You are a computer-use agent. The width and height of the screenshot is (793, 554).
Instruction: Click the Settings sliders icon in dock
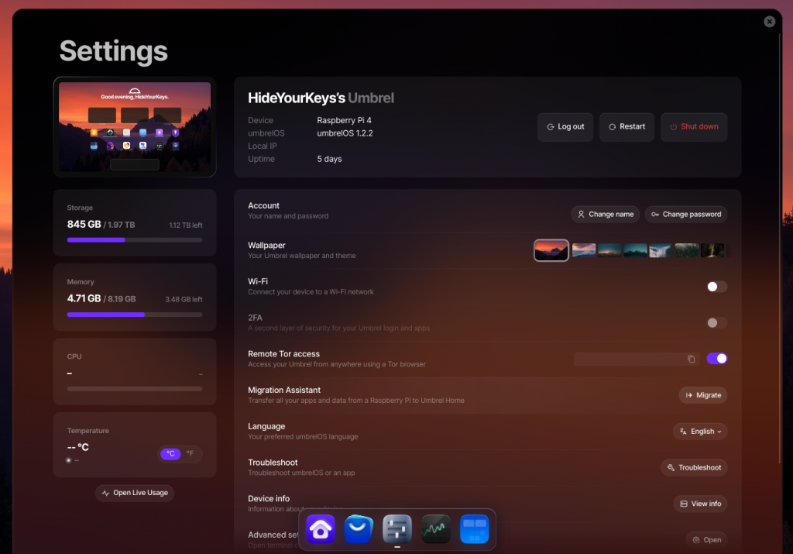[397, 529]
